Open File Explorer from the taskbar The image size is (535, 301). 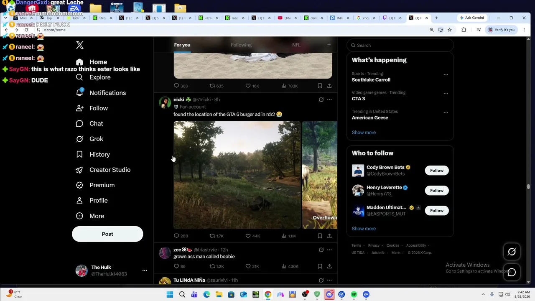[x=219, y=294]
